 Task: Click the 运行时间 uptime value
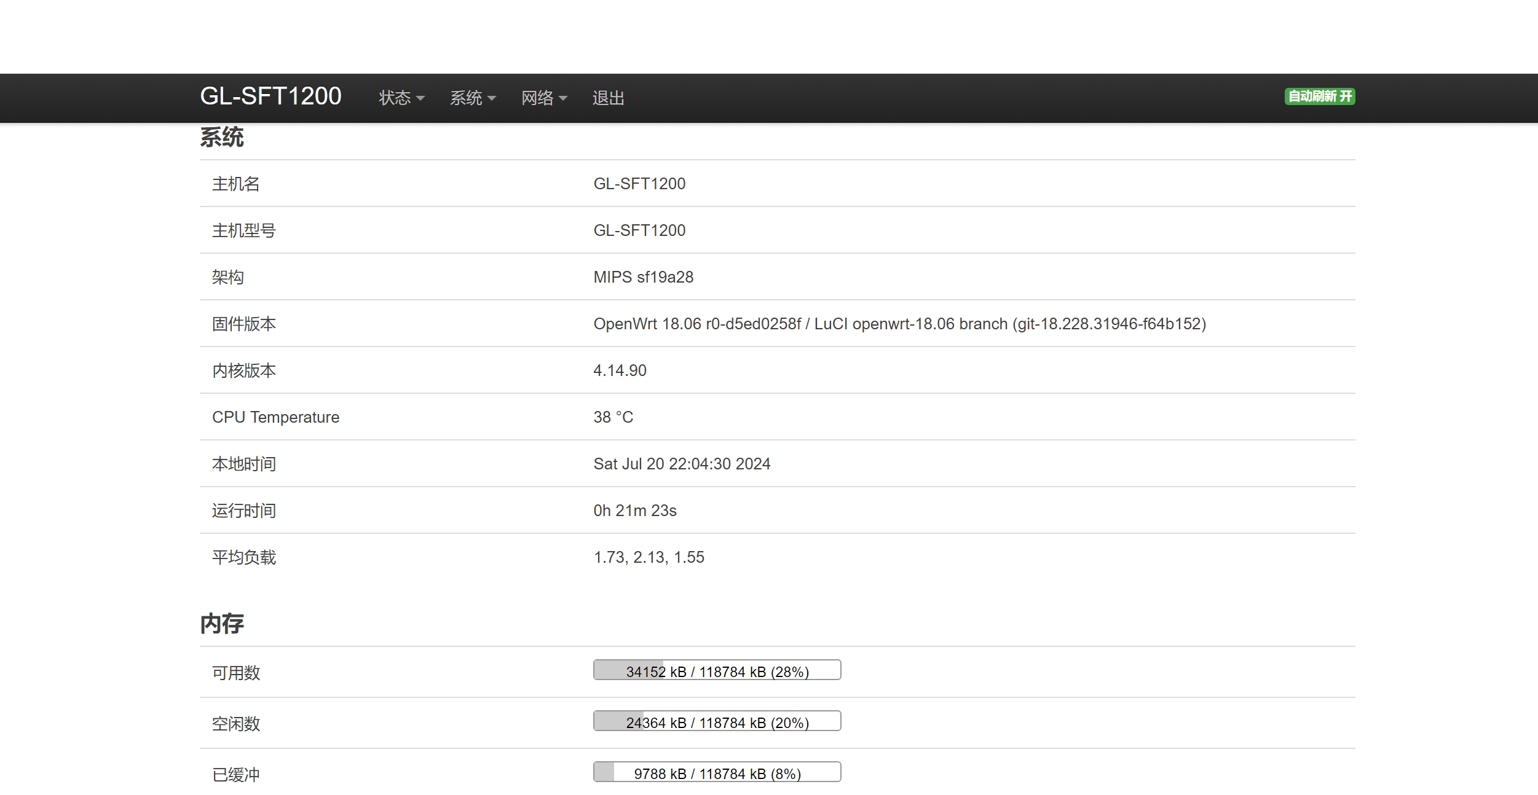tap(635, 510)
